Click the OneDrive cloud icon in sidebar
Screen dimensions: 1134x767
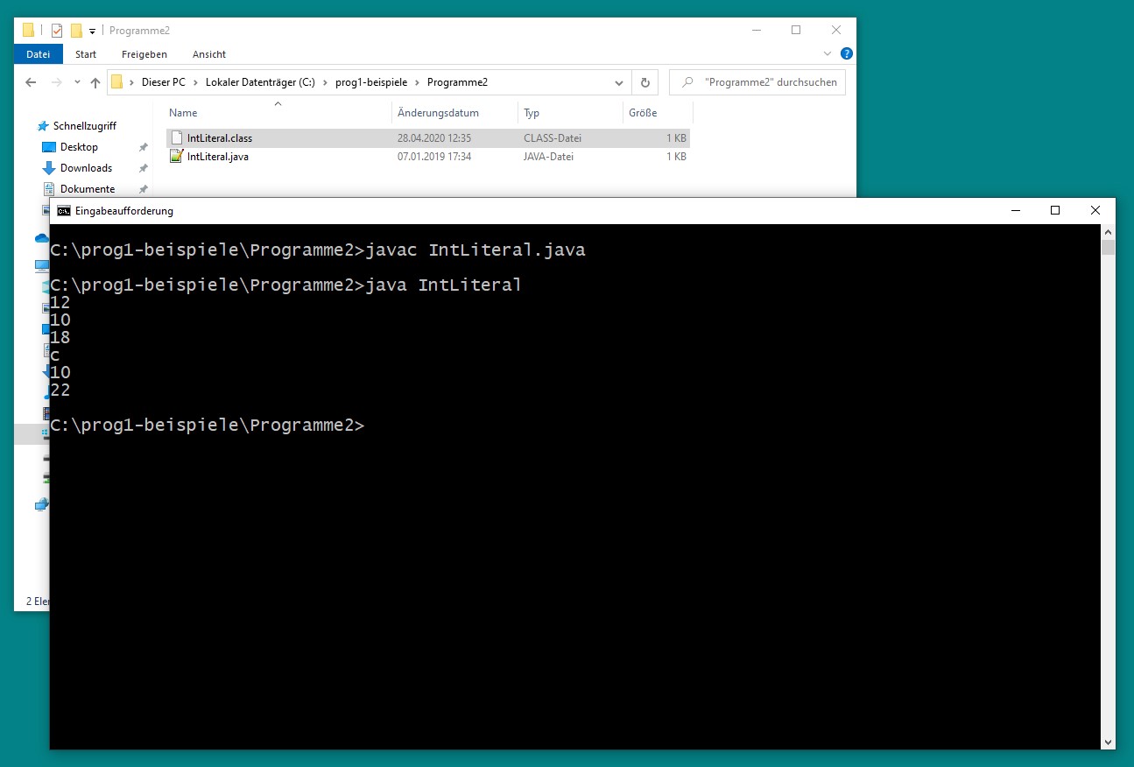pyautogui.click(x=41, y=238)
